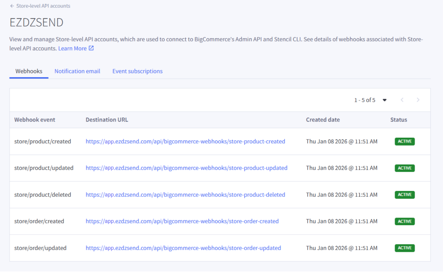Open the store-product-updated destination URL
The width and height of the screenshot is (443, 272).
[186, 168]
